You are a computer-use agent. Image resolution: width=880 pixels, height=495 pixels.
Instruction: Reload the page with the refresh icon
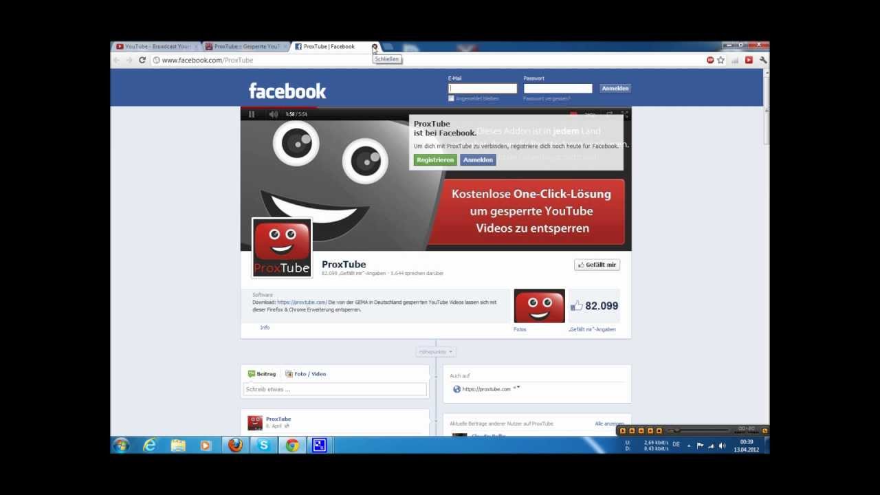(x=142, y=60)
